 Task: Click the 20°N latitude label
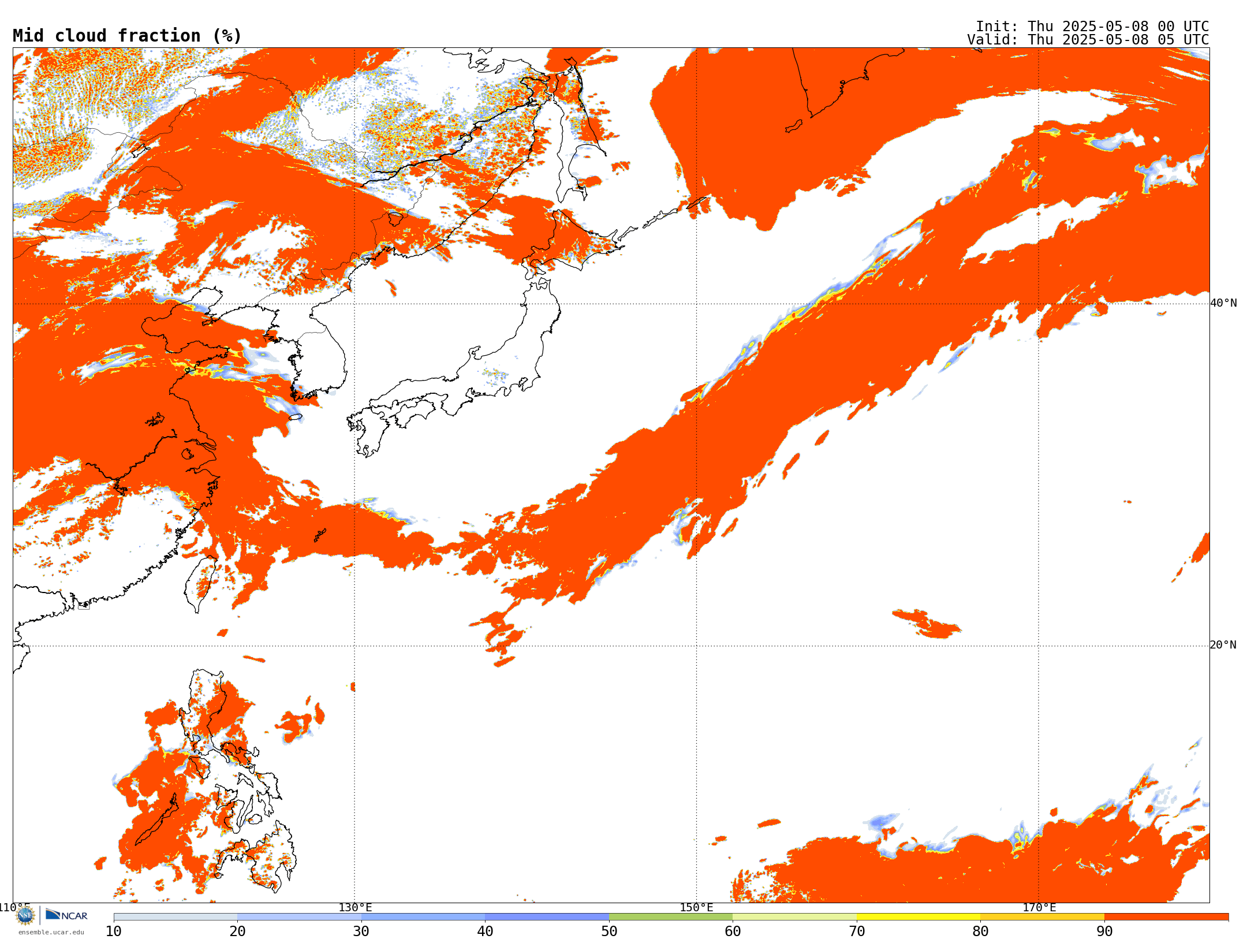coord(1223,645)
